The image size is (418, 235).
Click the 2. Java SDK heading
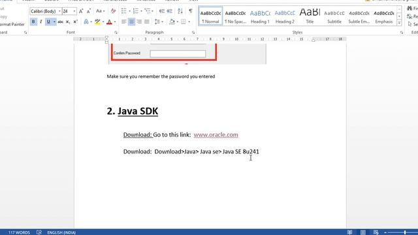[x=133, y=111]
